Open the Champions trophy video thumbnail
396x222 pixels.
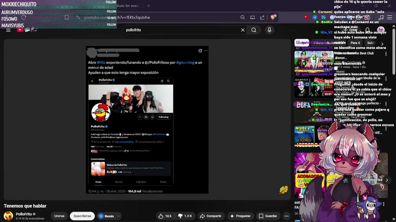(x=313, y=61)
